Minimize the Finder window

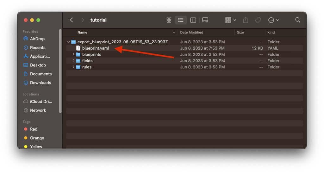[x=32, y=20]
